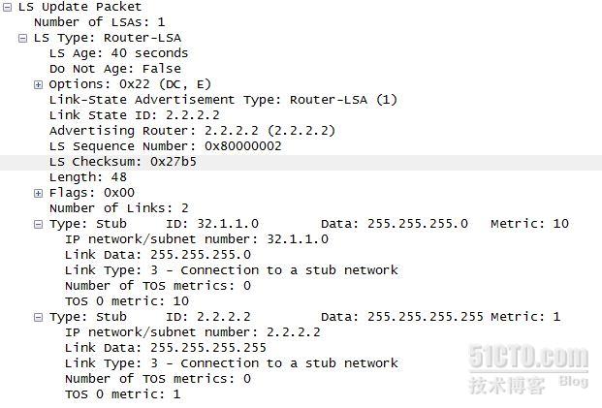Select the LS Sequence Number 0x80000002 line
602x408 pixels.
pyautogui.click(x=166, y=146)
